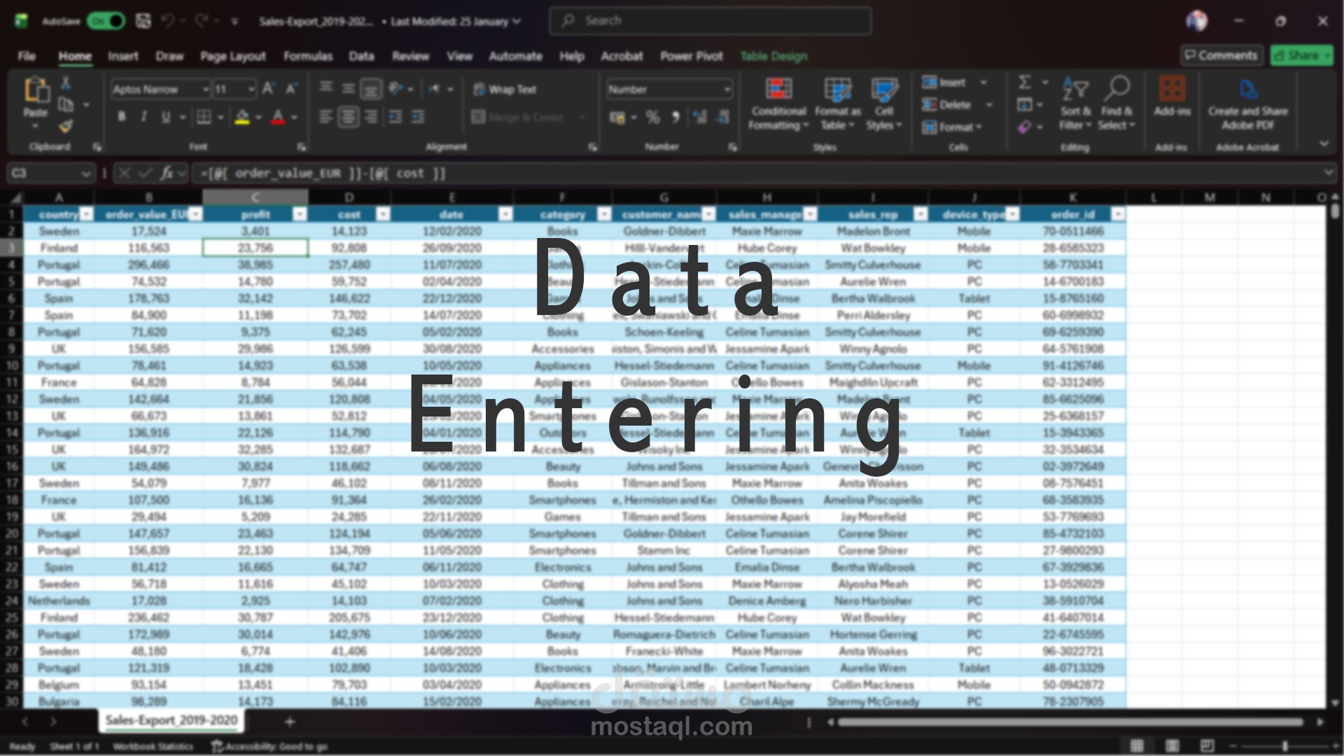1344x756 pixels.
Task: Click the Search box in title bar
Action: click(710, 21)
